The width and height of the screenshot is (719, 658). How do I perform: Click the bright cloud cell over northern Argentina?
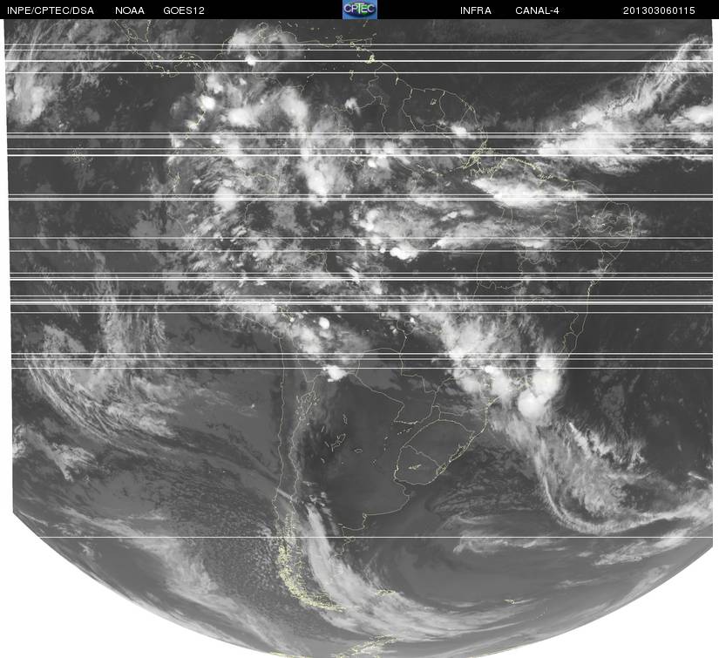(x=335, y=372)
